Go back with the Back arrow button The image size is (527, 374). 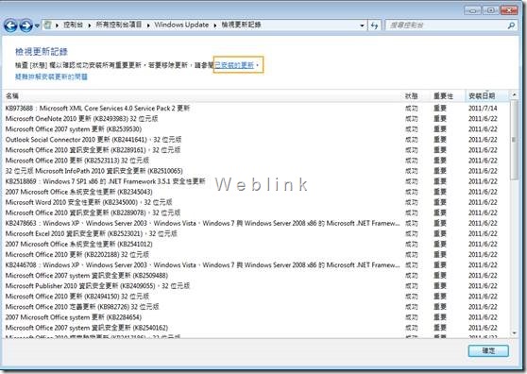click(10, 25)
